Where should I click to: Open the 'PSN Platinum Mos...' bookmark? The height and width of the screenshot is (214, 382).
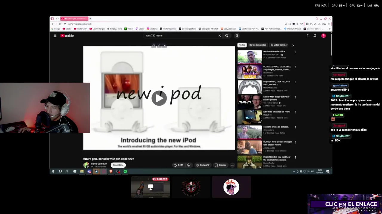click(x=271, y=29)
